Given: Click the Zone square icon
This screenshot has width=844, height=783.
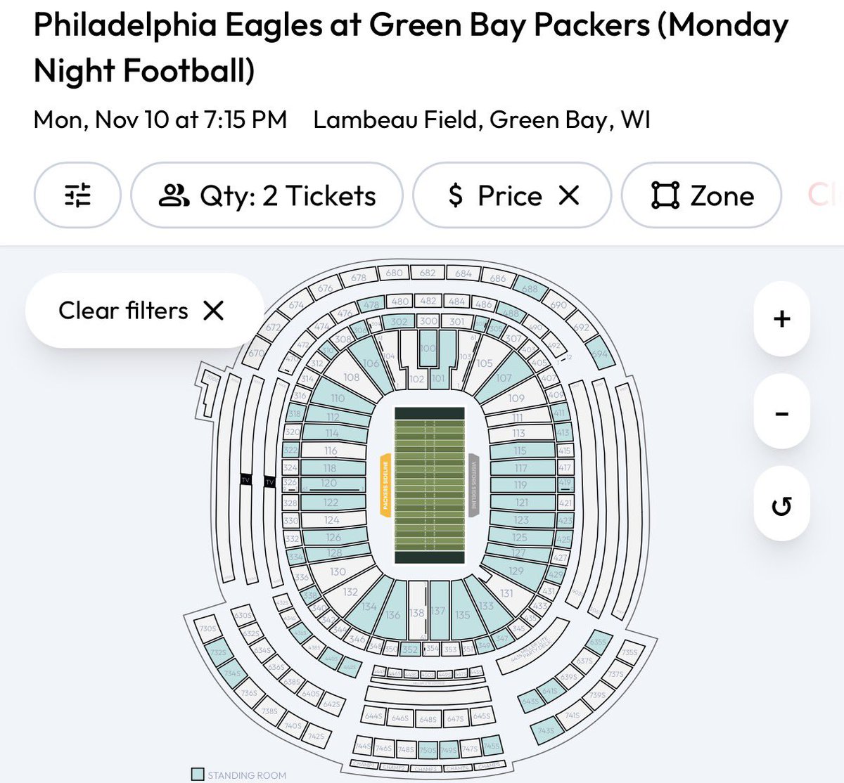Looking at the screenshot, I should tap(665, 195).
